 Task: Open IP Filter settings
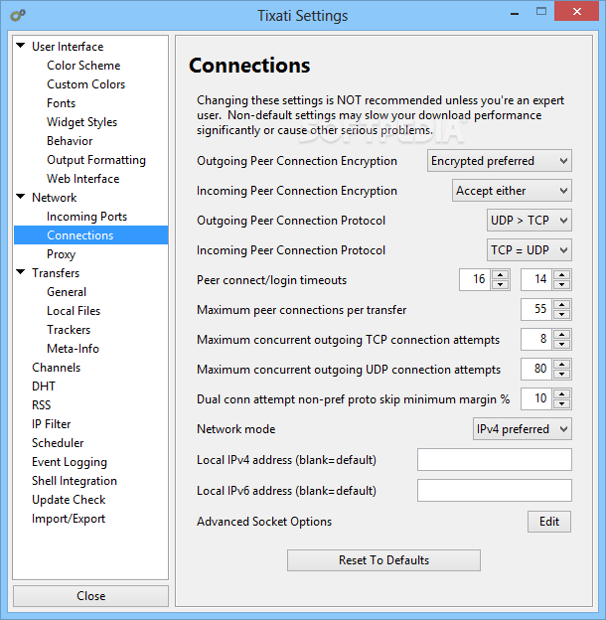pos(51,424)
